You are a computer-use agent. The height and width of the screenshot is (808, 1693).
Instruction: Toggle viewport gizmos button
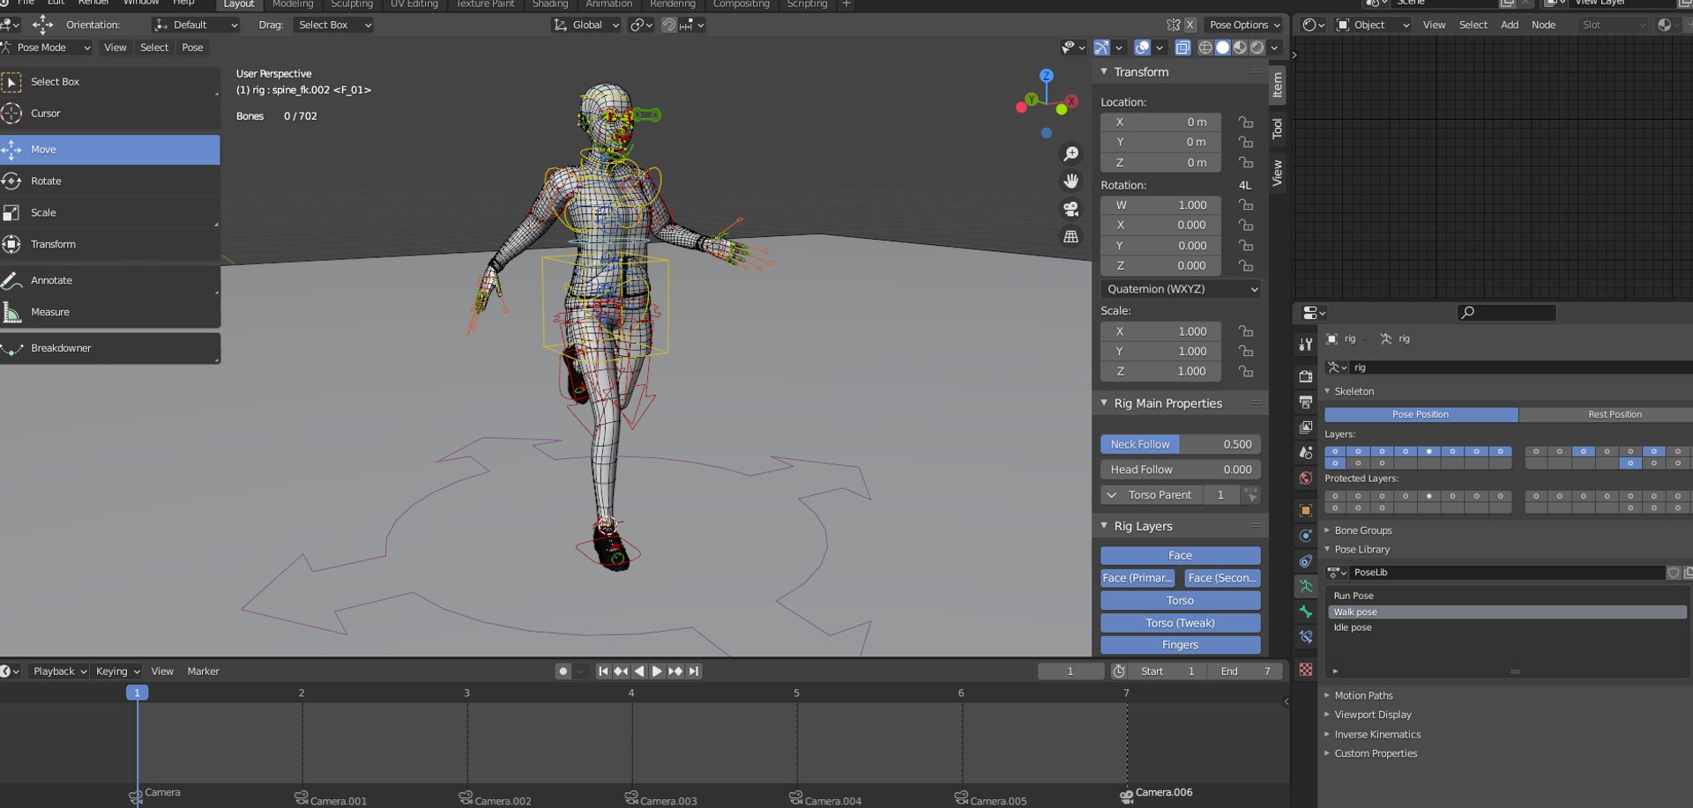pos(1101,48)
